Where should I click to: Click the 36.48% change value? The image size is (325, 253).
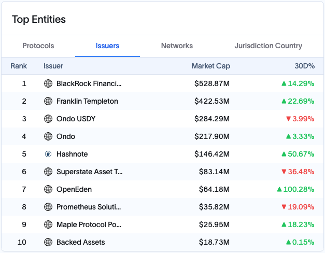(x=301, y=172)
